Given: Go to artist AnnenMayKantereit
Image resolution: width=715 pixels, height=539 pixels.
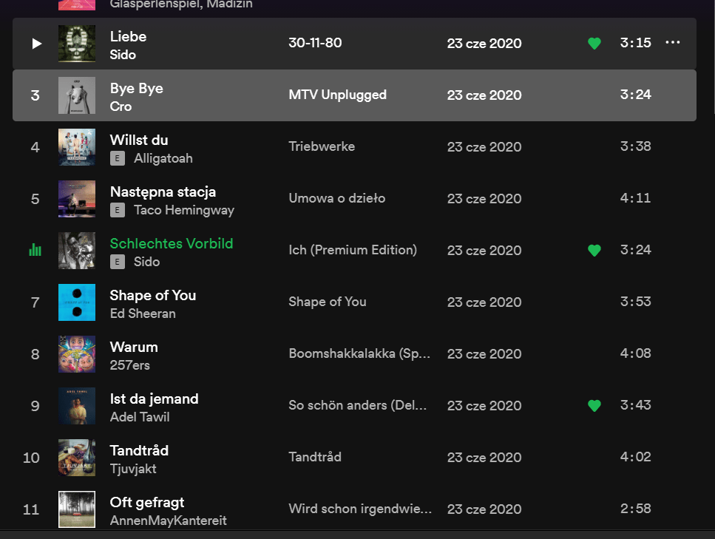Looking at the screenshot, I should coord(168,521).
